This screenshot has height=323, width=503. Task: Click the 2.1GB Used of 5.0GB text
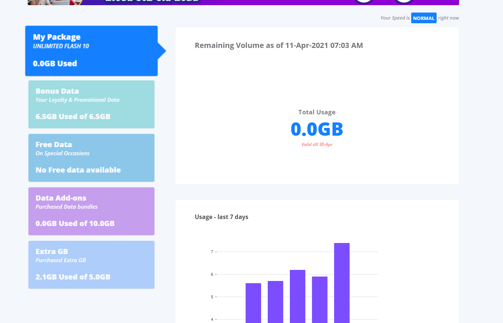pyautogui.click(x=73, y=277)
